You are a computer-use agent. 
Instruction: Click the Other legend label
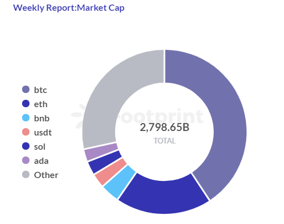pos(46,175)
